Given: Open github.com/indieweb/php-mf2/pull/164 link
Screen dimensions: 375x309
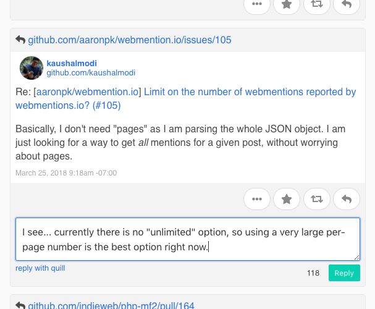Looking at the screenshot, I should click(x=111, y=305).
